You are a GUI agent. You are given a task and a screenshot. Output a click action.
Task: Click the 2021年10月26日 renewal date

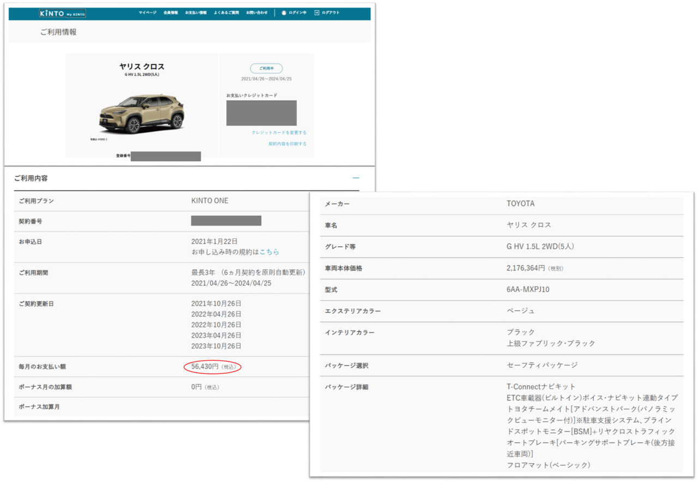[x=216, y=303]
